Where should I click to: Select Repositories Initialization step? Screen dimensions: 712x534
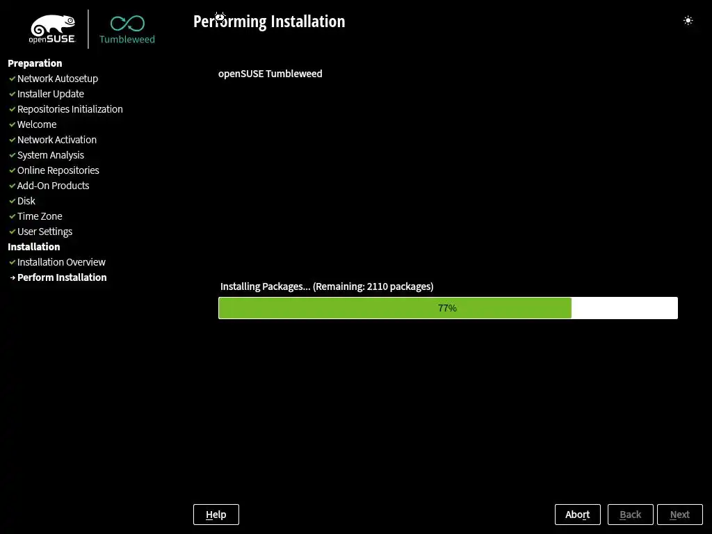pos(70,109)
